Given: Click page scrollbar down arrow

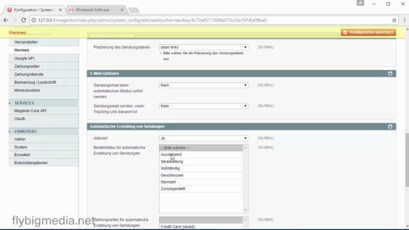Looking at the screenshot, I should tap(407, 226).
